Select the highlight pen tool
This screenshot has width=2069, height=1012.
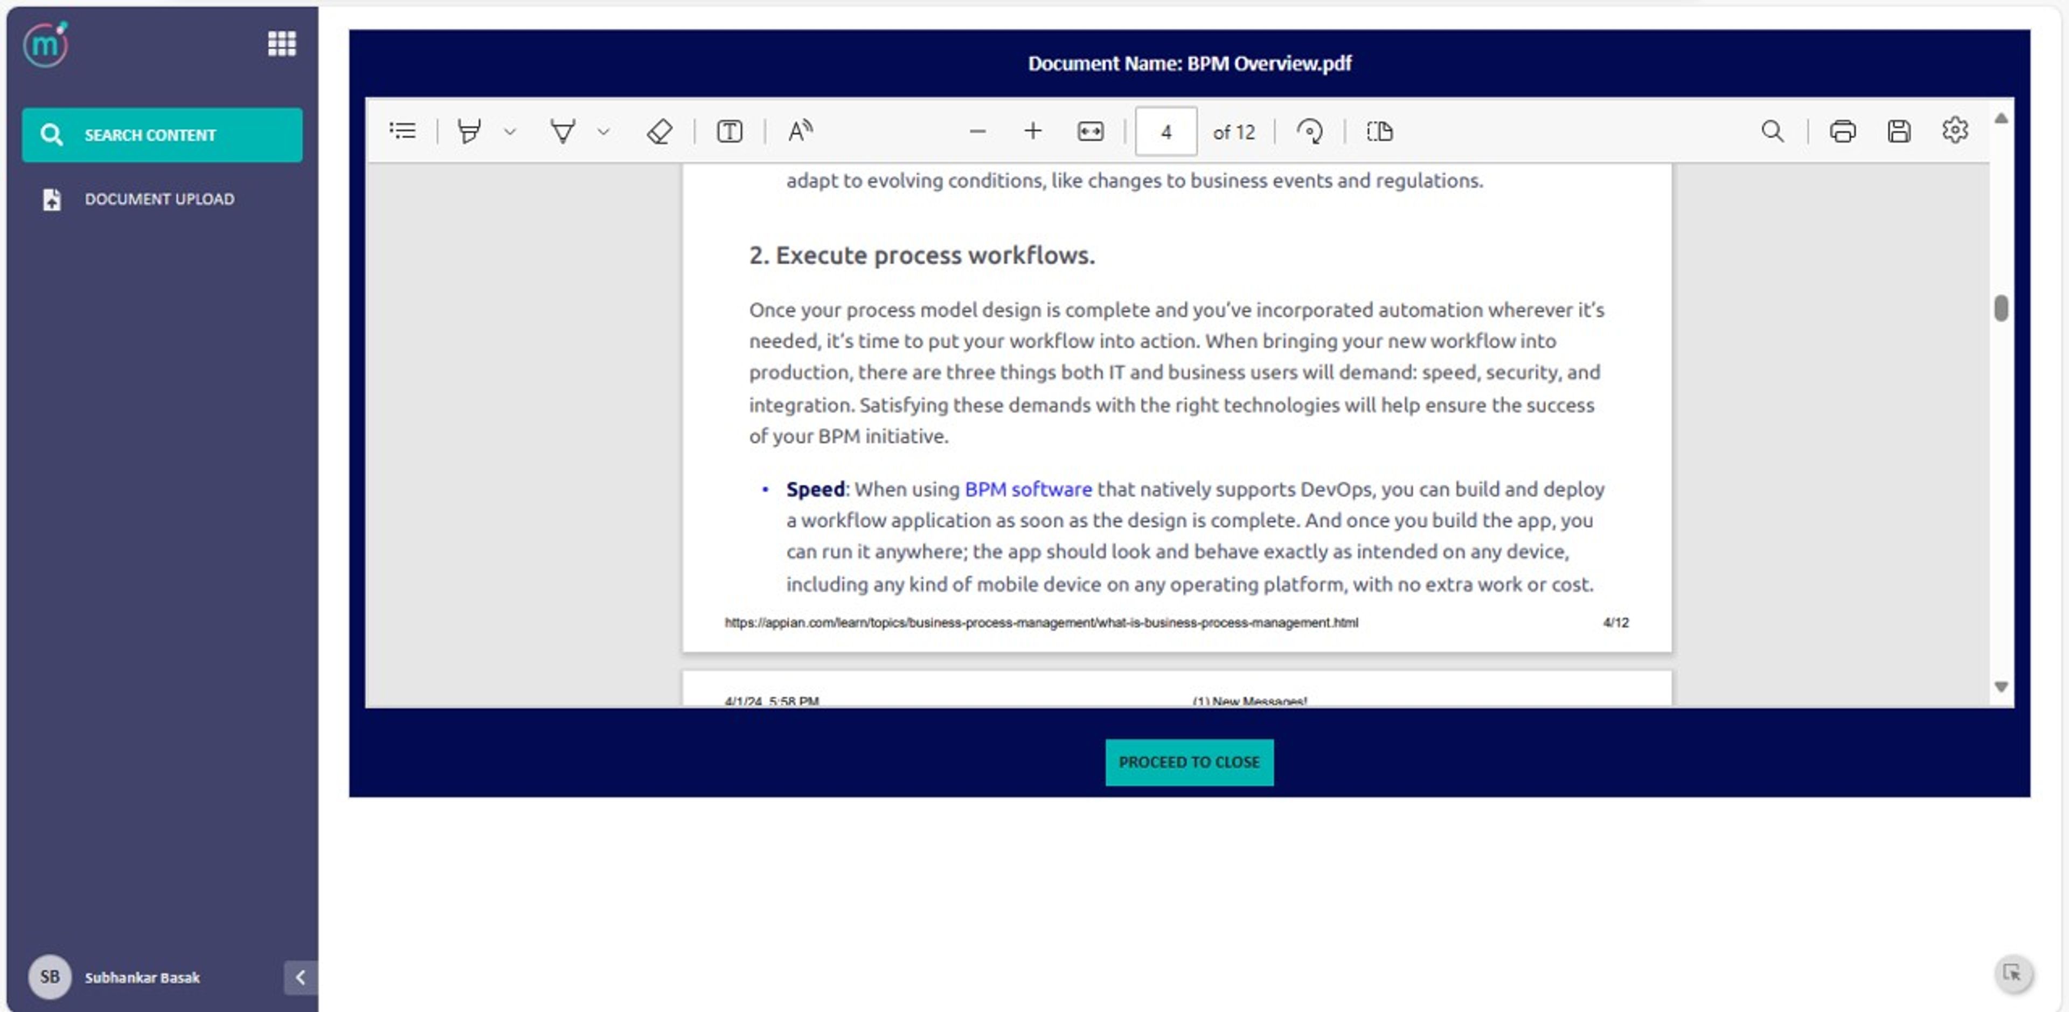click(469, 131)
